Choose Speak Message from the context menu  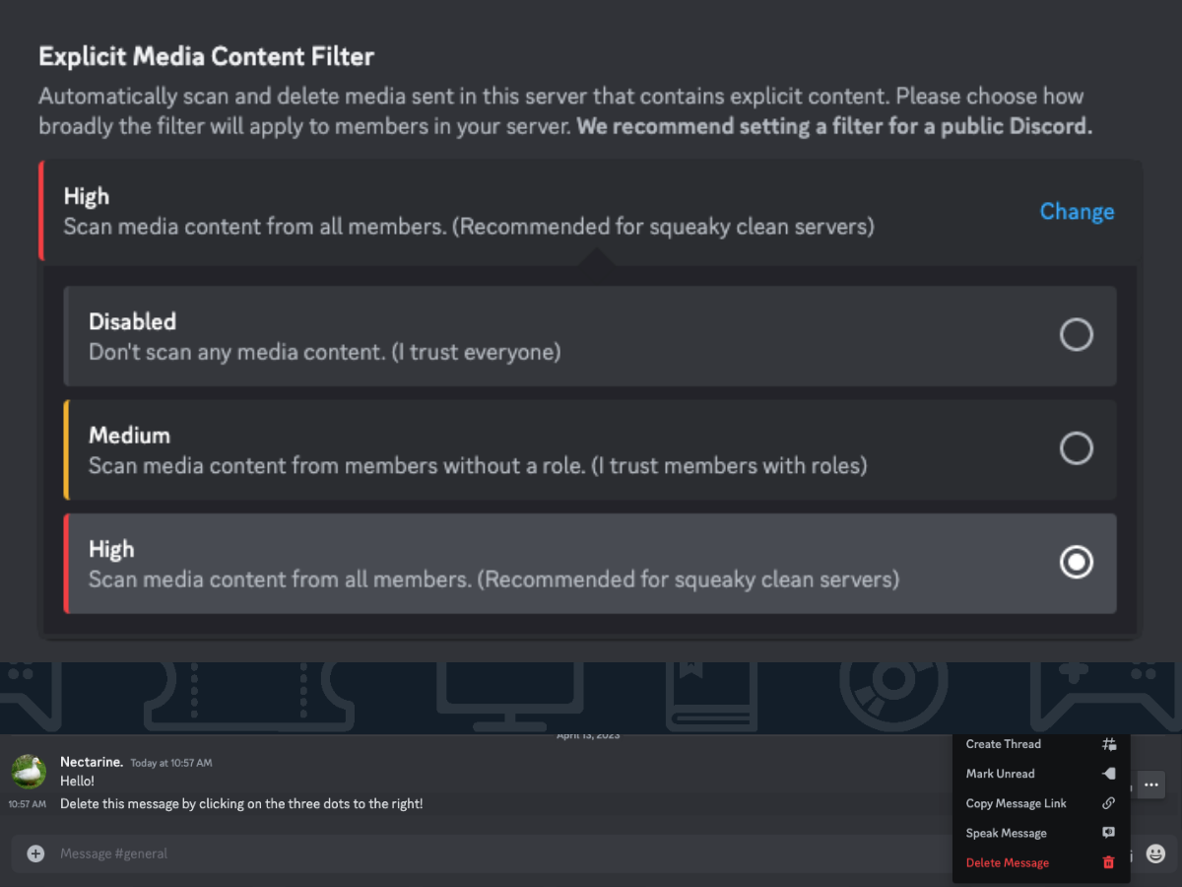1006,833
